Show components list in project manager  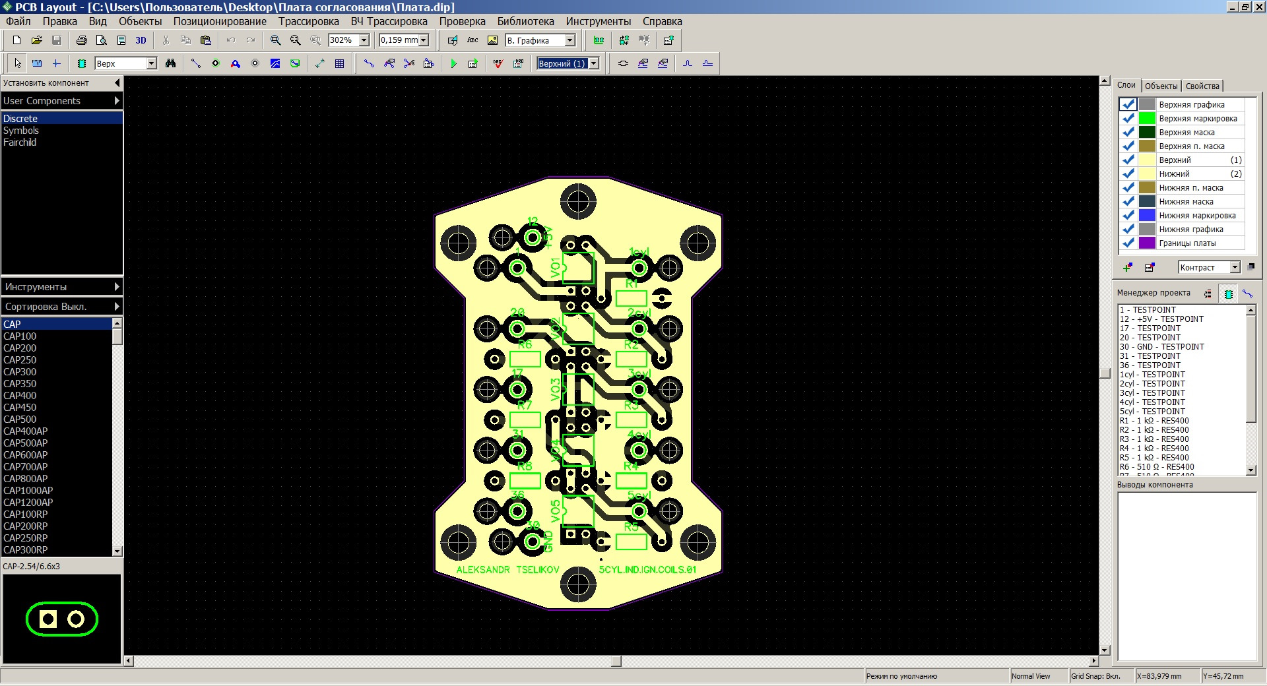[1229, 294]
